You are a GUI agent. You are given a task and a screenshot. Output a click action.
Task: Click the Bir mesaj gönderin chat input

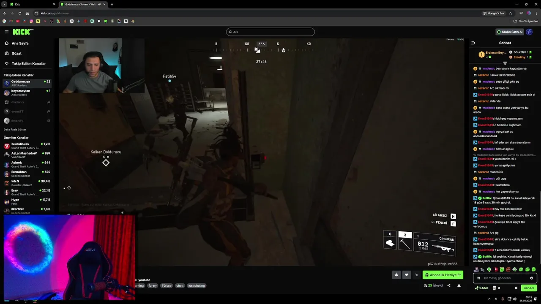click(x=505, y=278)
